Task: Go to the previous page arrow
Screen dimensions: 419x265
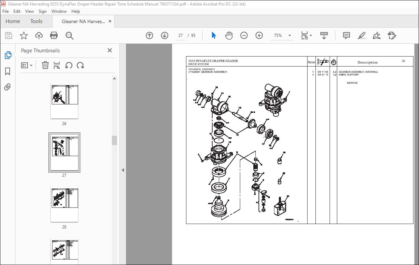Action: click(x=149, y=35)
